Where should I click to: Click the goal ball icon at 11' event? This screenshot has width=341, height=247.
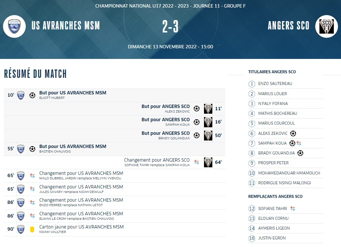(196, 108)
